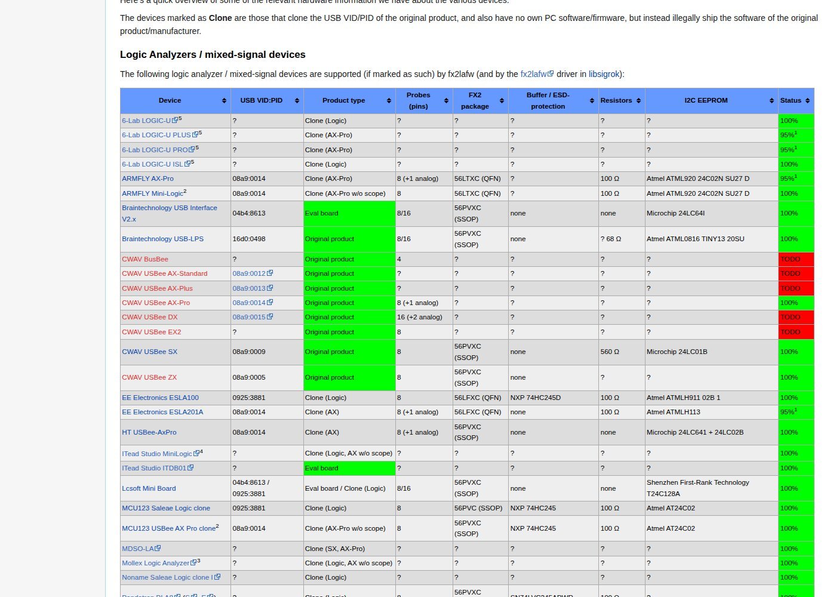Click external link icon beside 08a9:0012
The height and width of the screenshot is (597, 836).
[x=270, y=273]
